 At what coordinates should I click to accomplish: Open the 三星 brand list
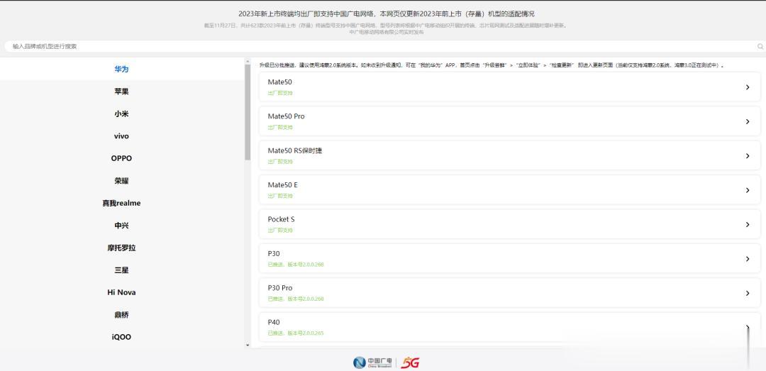pyautogui.click(x=122, y=270)
